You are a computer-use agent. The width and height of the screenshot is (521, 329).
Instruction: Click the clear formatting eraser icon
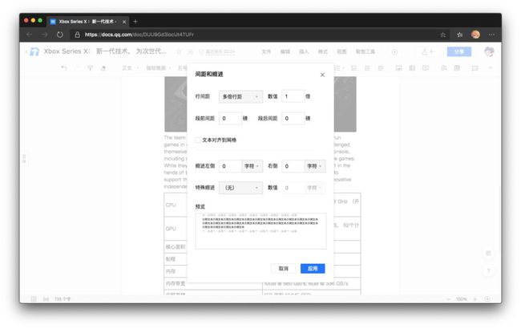[103, 68]
